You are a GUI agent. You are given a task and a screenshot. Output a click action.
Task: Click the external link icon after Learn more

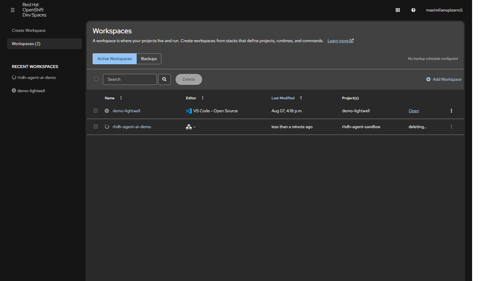point(352,41)
